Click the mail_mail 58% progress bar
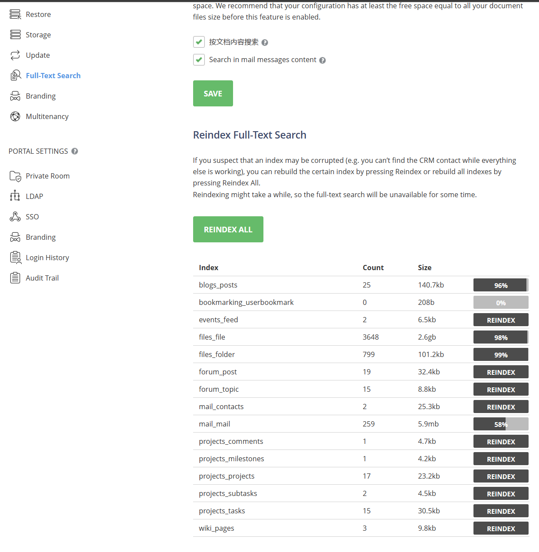The width and height of the screenshot is (539, 552). 500,424
